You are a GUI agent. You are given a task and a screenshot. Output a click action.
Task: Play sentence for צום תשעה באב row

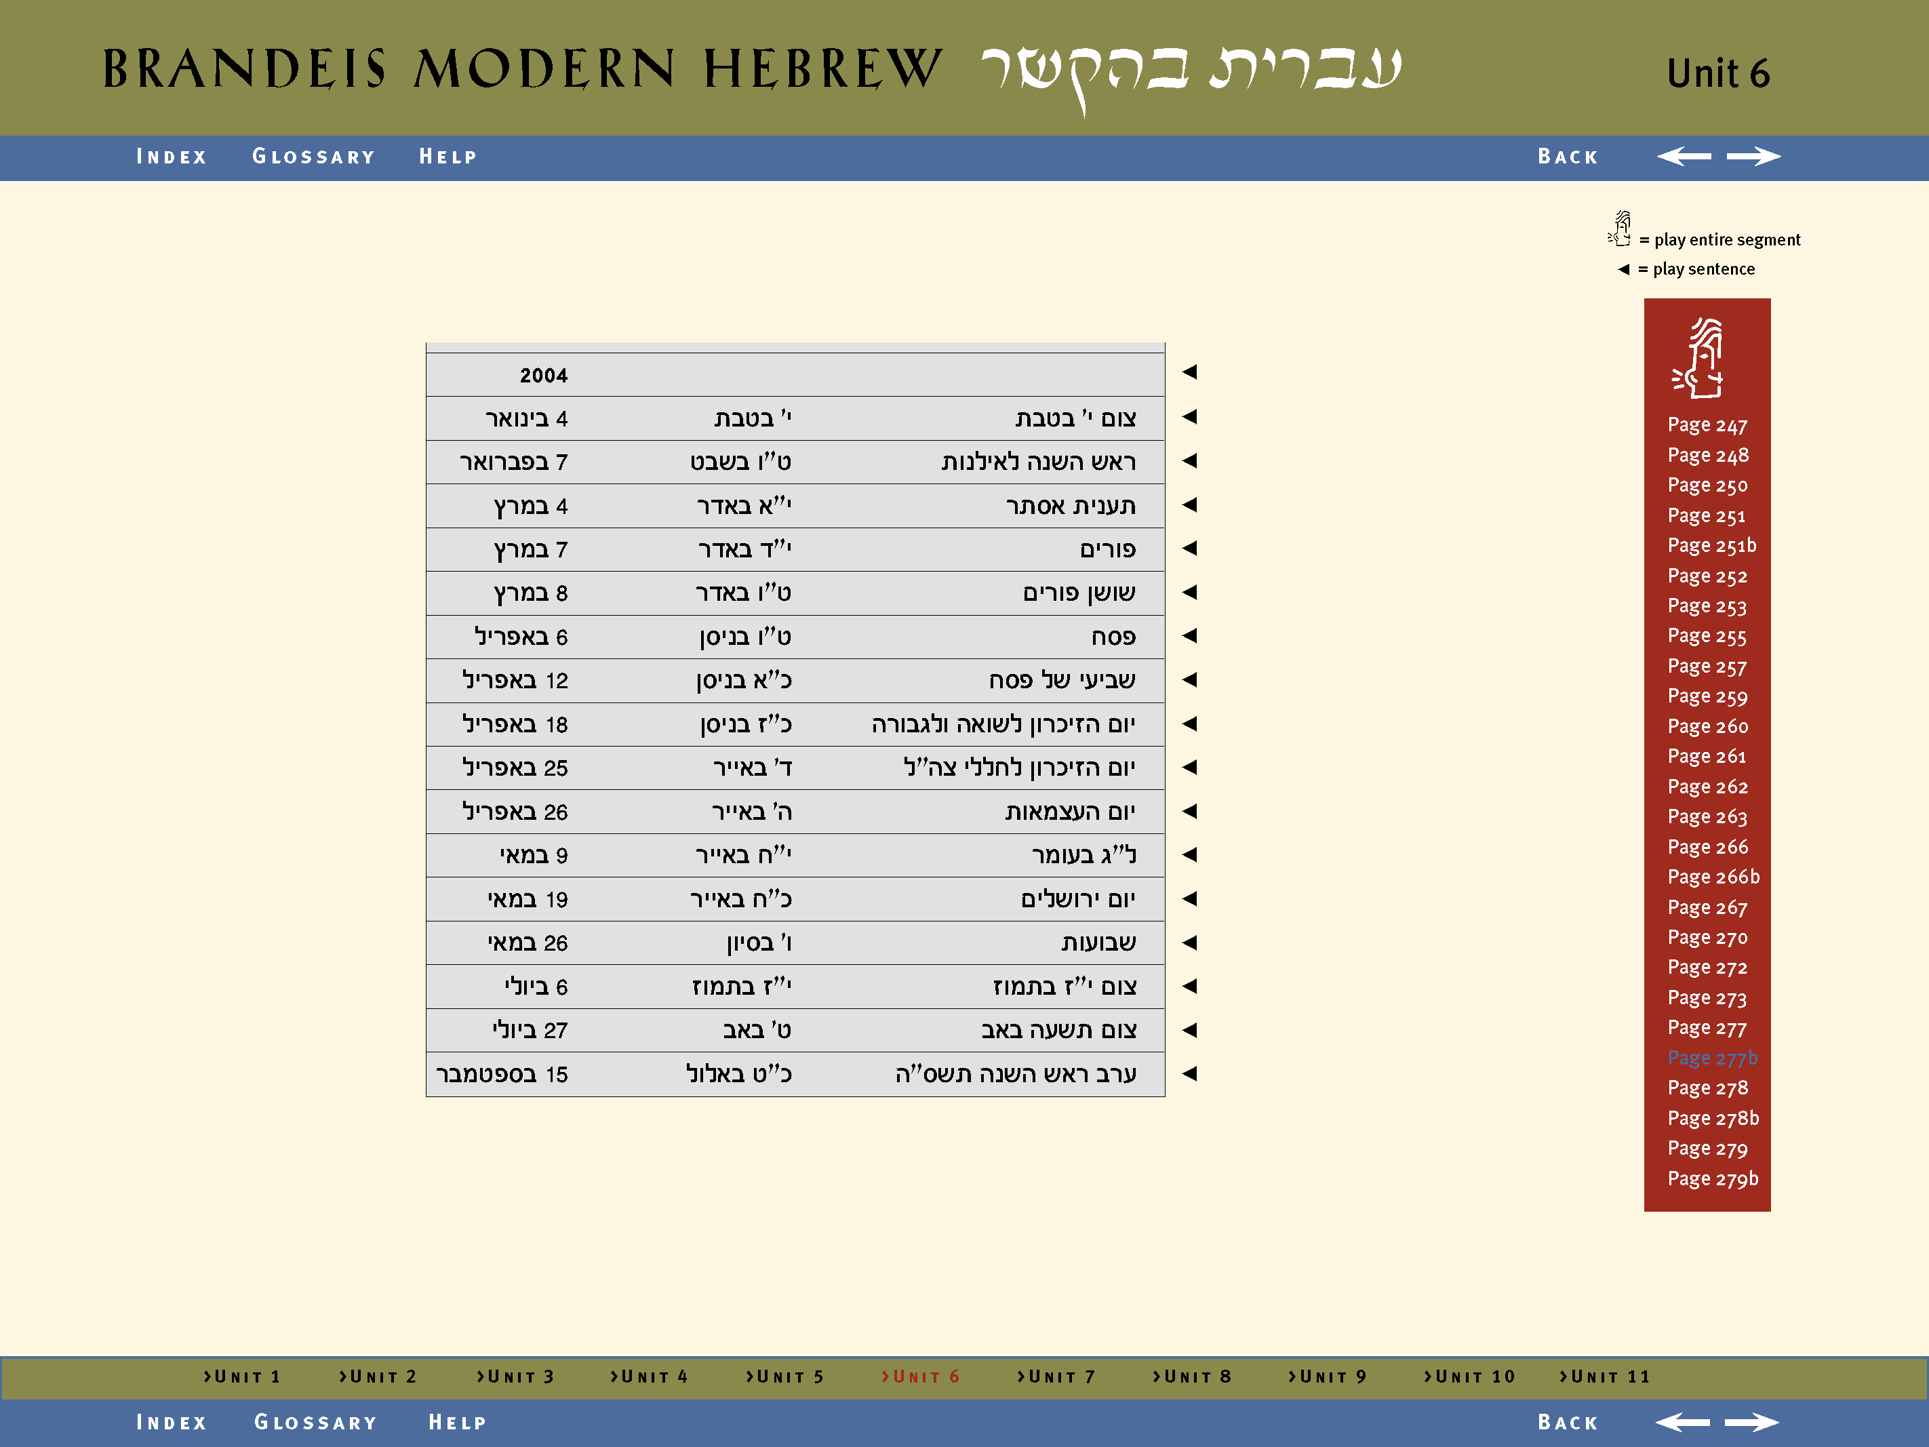pos(1189,1030)
